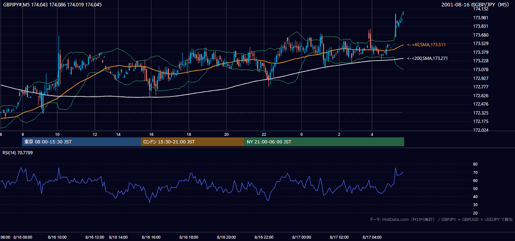Click the date label 8/17 04:00
Image resolution: width=515 pixels, height=241 pixels.
(372, 237)
